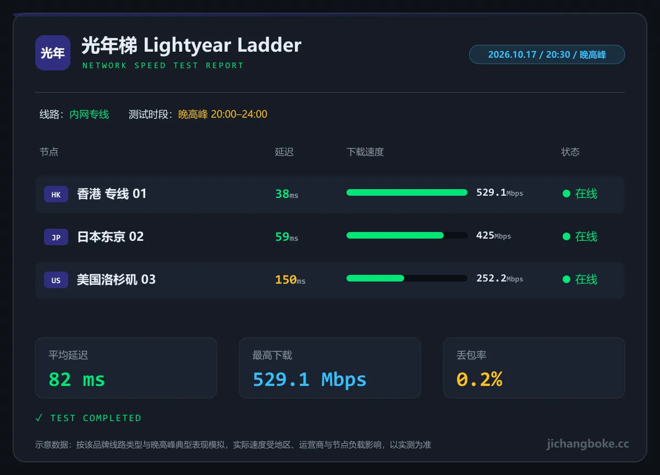Click the 日本东京 02 download speed bar
Viewport: 660px width, 475px height.
407,235
